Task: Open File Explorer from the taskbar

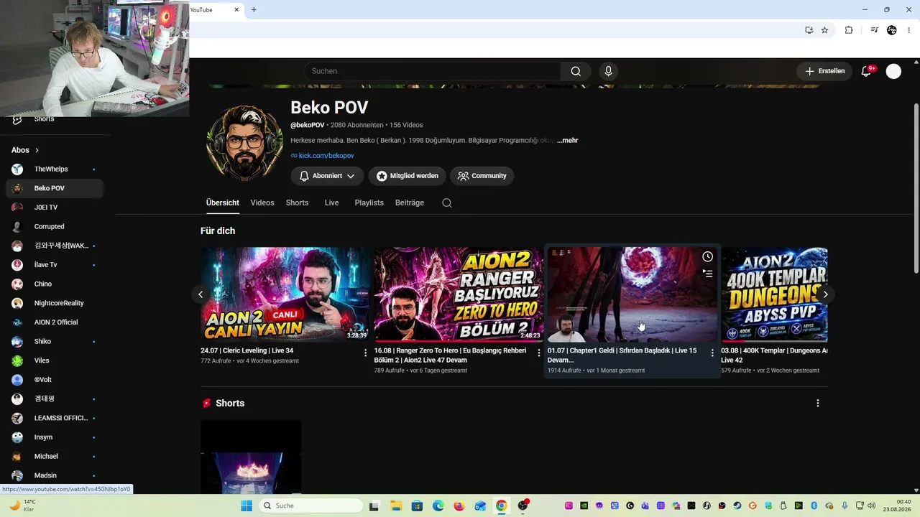Action: point(396,506)
